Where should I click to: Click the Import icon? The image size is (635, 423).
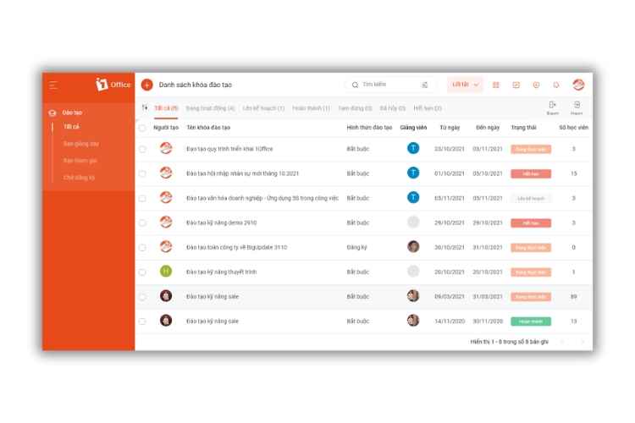(577, 107)
